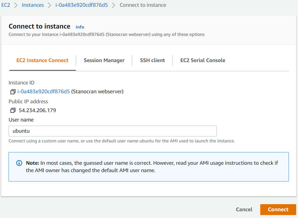This screenshot has height=218, width=298.
Task: Switch to the SSH client tab
Action: 152,60
